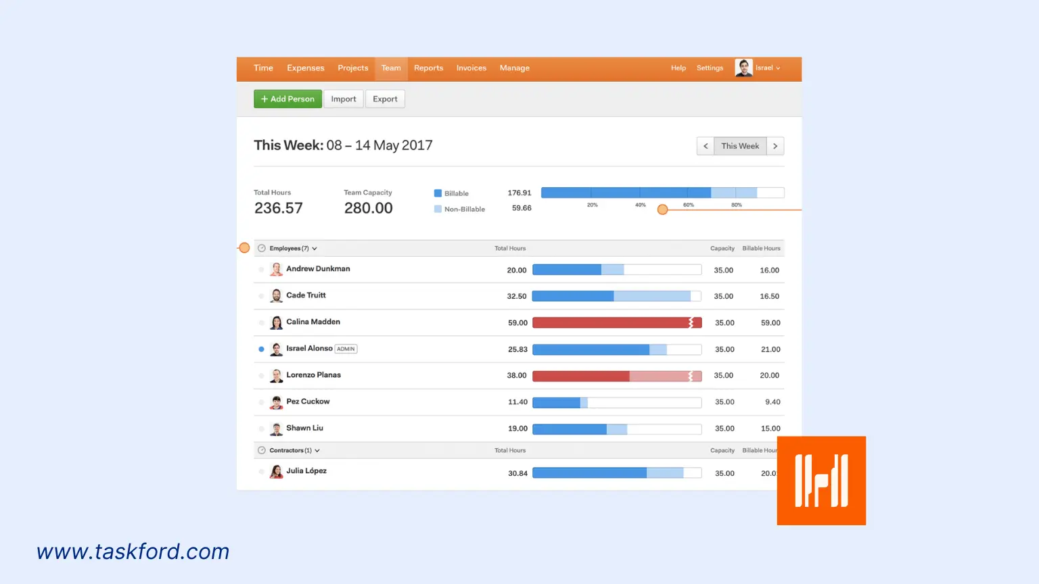Image resolution: width=1039 pixels, height=584 pixels.
Task: Switch to the Reports tab
Action: coord(428,68)
